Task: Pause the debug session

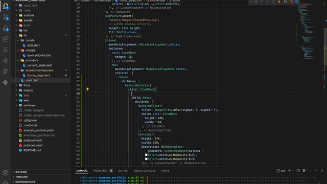Action: (255, 2)
